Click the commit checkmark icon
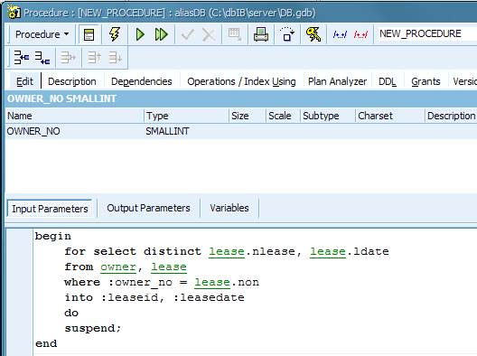This screenshot has height=356, width=477. click(x=187, y=34)
